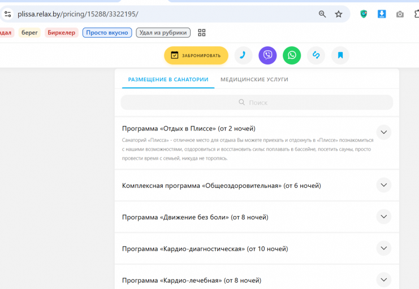Contact via Viber icon
The width and height of the screenshot is (419, 289).
(267, 55)
